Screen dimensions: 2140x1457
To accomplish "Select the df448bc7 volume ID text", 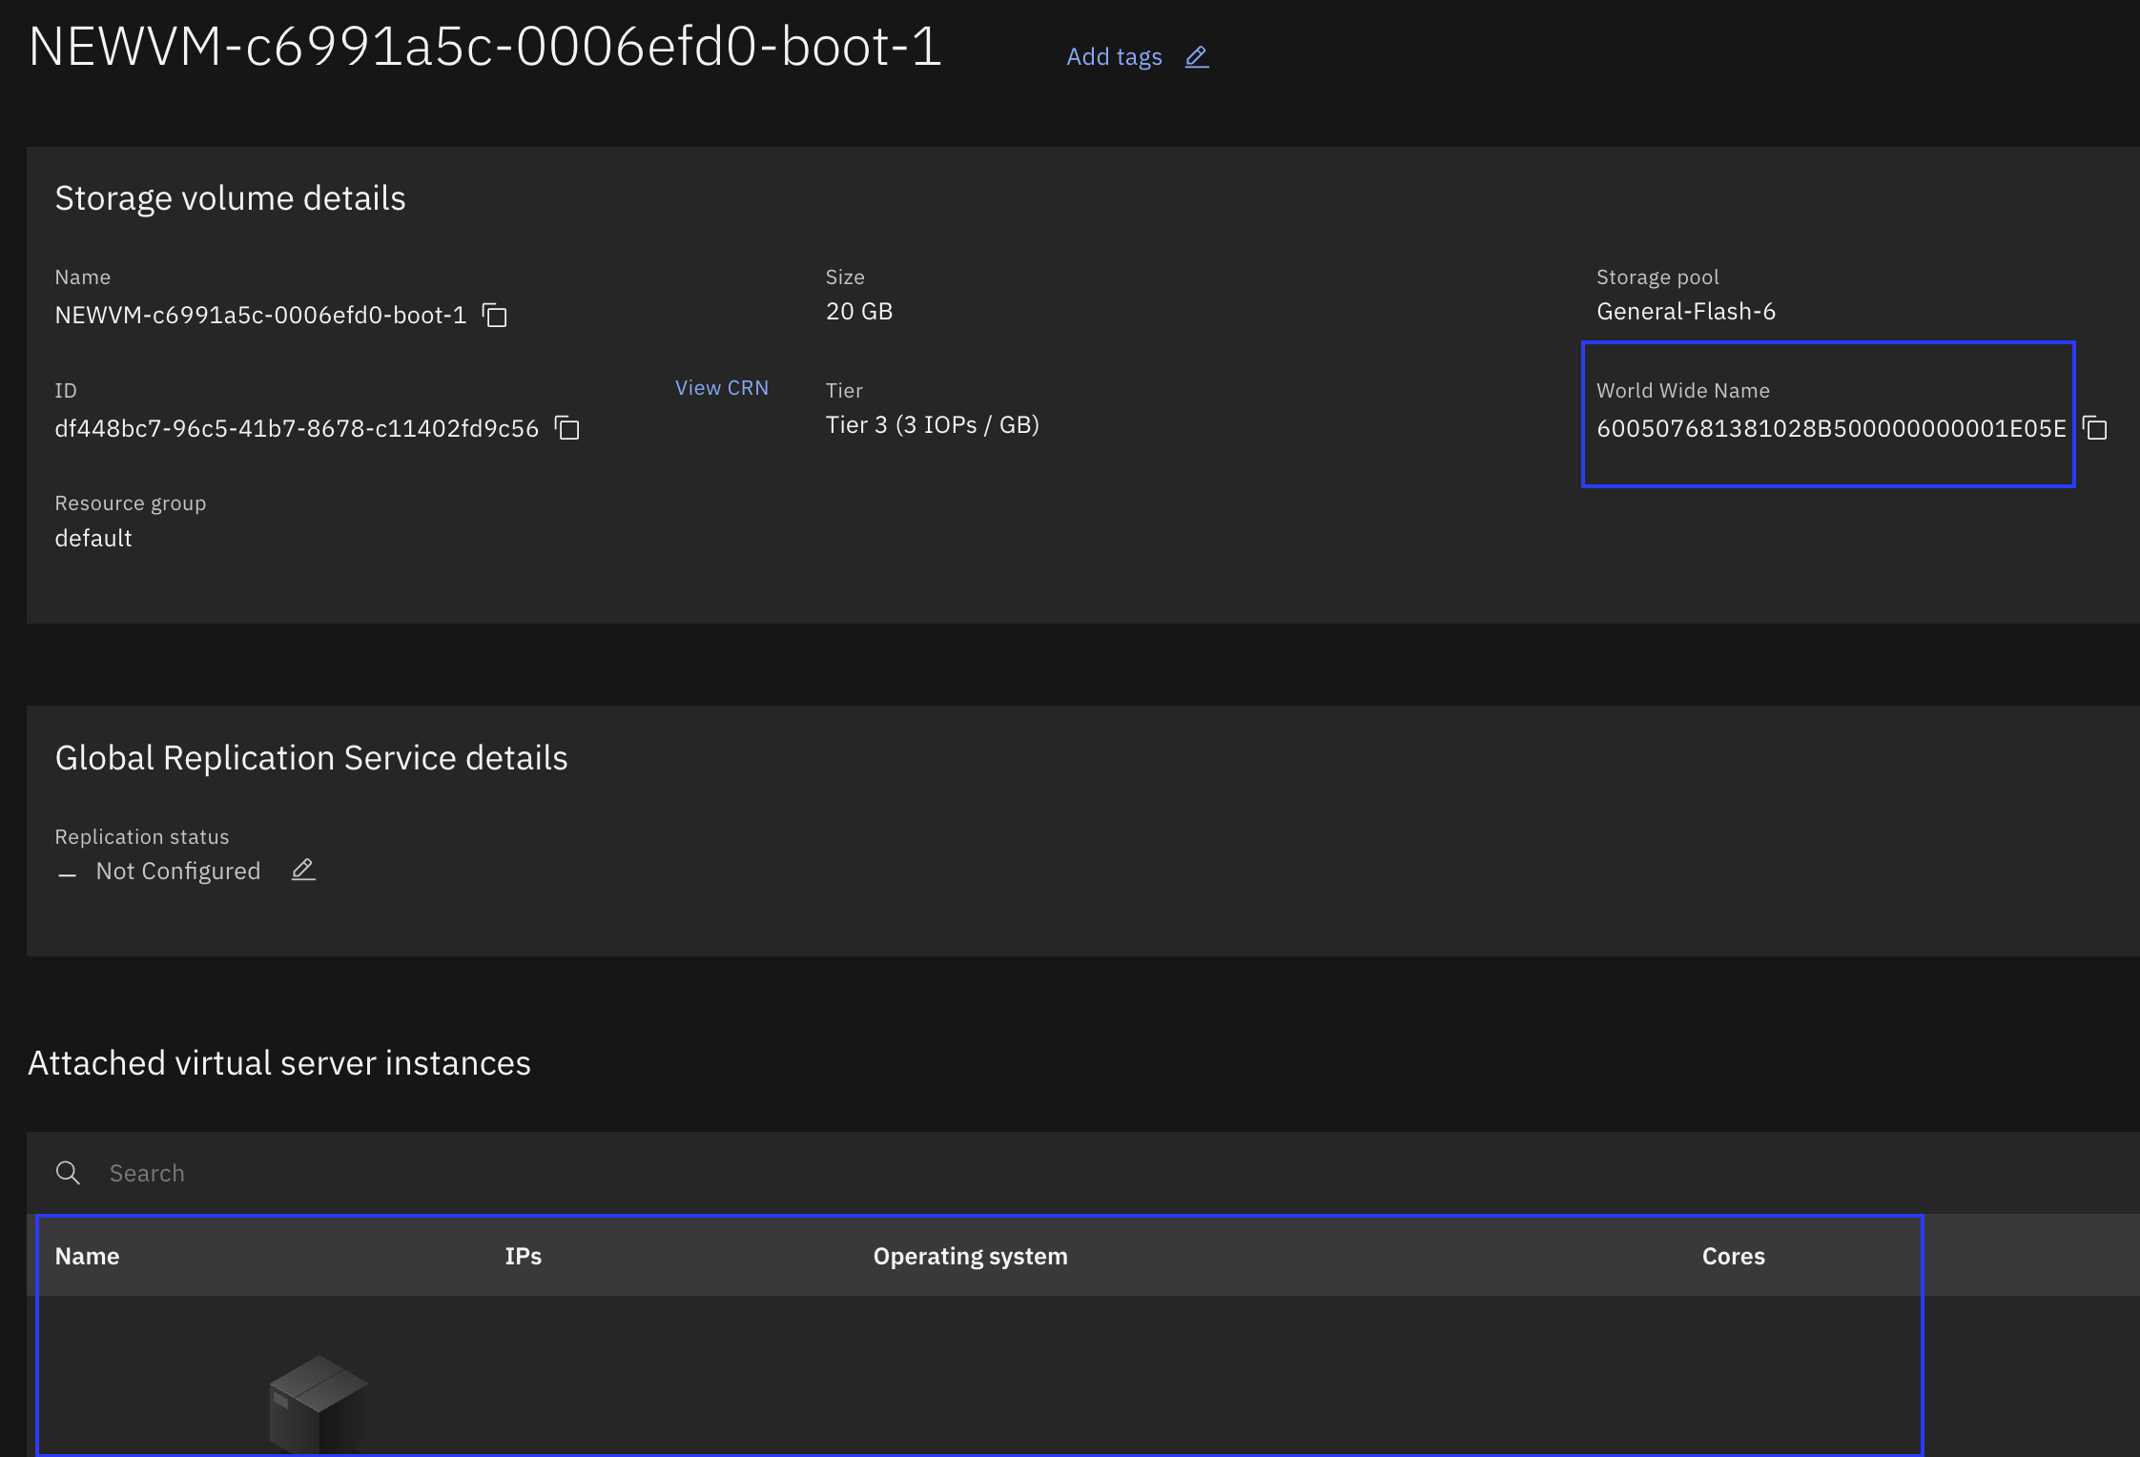I will click(297, 428).
